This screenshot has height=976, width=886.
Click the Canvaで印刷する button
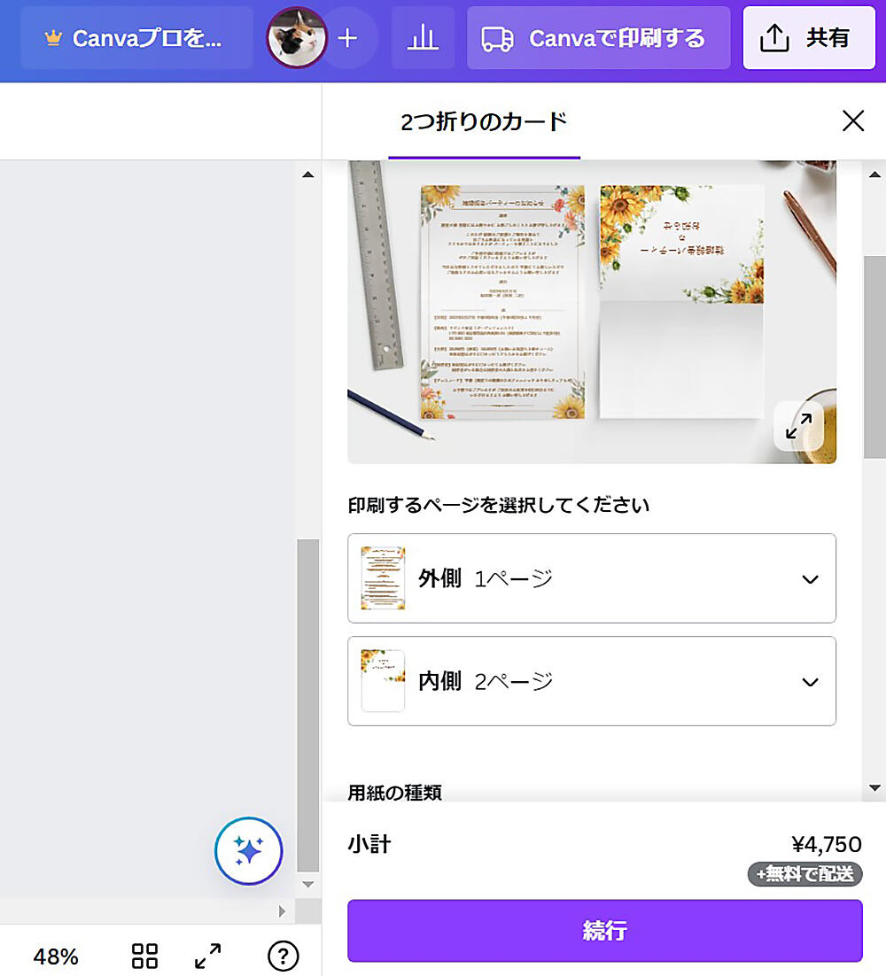pos(598,38)
